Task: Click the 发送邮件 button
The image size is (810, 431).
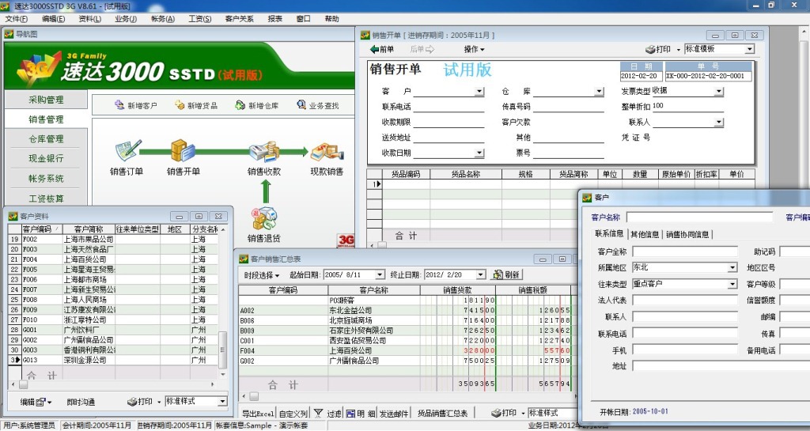Action: (394, 414)
